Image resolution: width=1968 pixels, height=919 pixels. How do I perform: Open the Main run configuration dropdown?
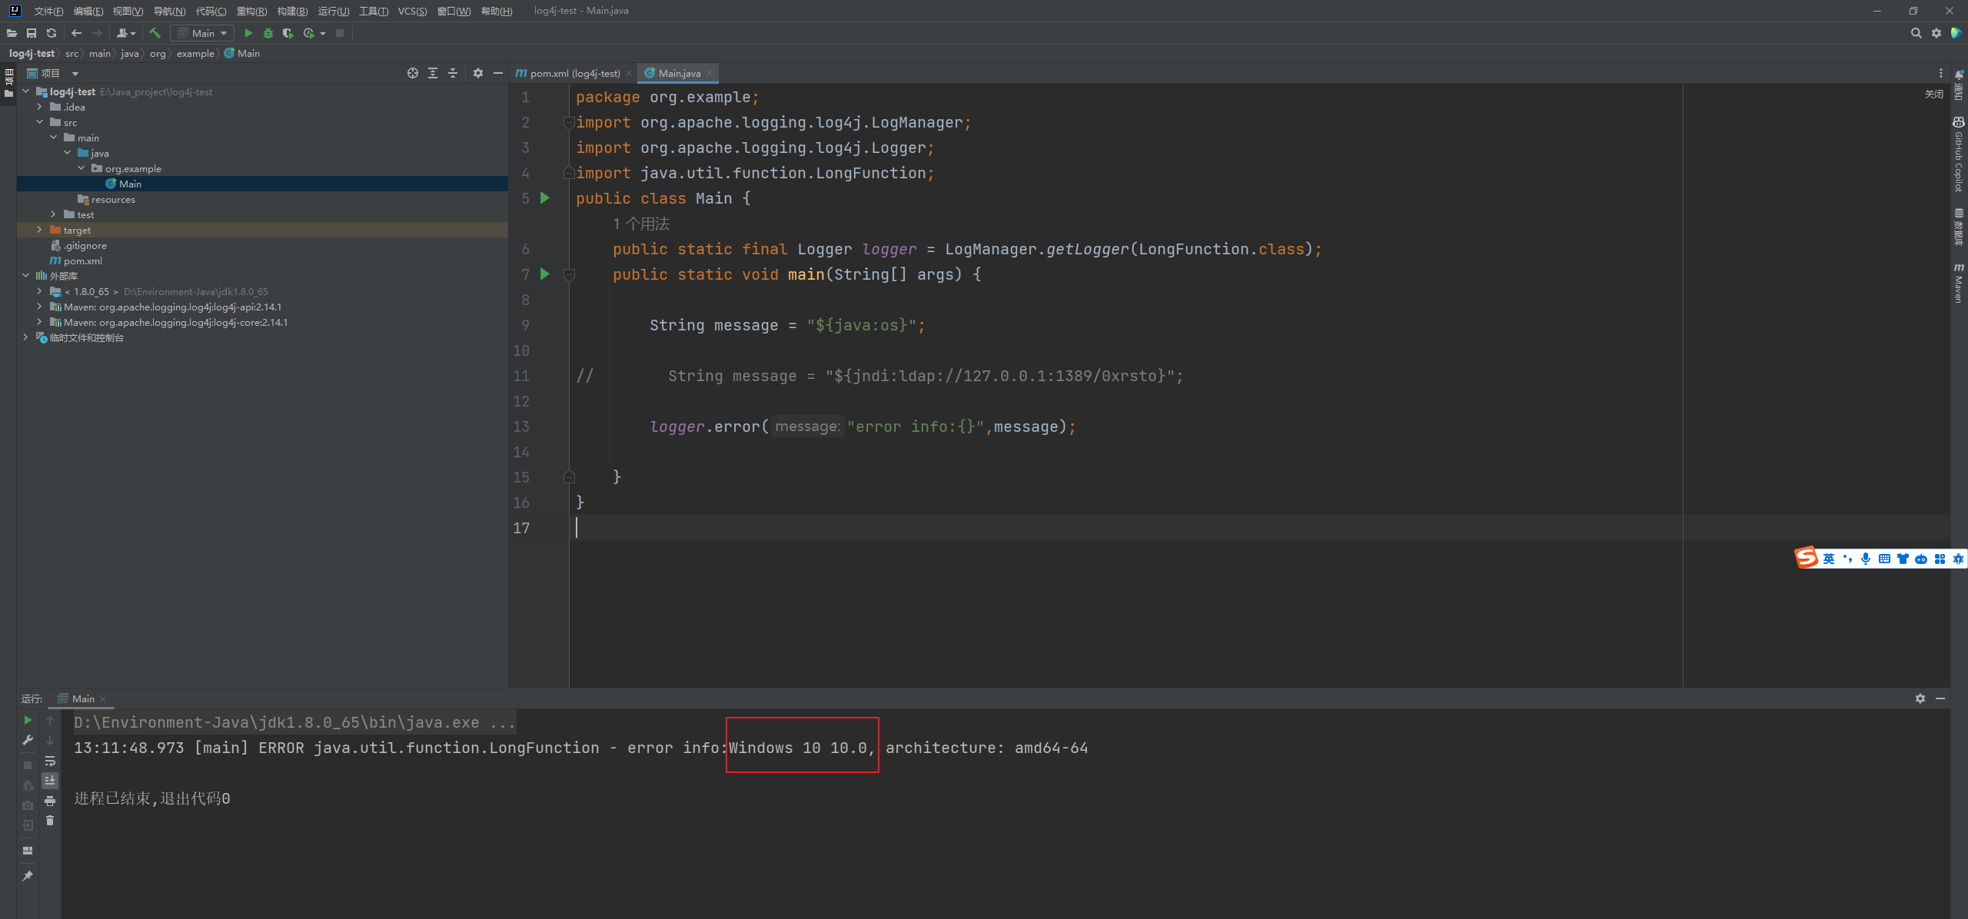(202, 33)
